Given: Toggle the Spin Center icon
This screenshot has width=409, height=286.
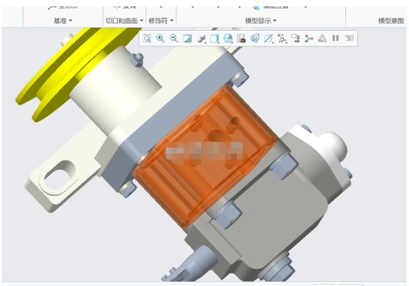Looking at the screenshot, I should (309, 38).
